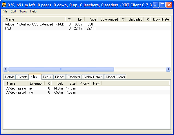Viewport: 174px width, 135px height.
Task: Close the XBT Client window
Action: pos(169,5)
